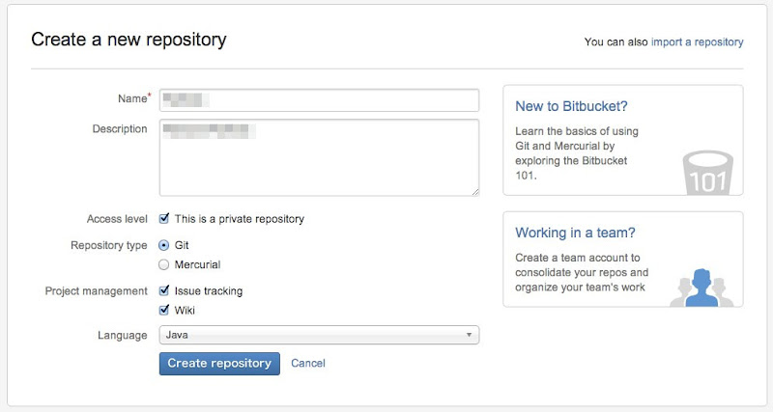Enable or disable Issue tracking checkbox
The height and width of the screenshot is (412, 773).
pyautogui.click(x=164, y=290)
